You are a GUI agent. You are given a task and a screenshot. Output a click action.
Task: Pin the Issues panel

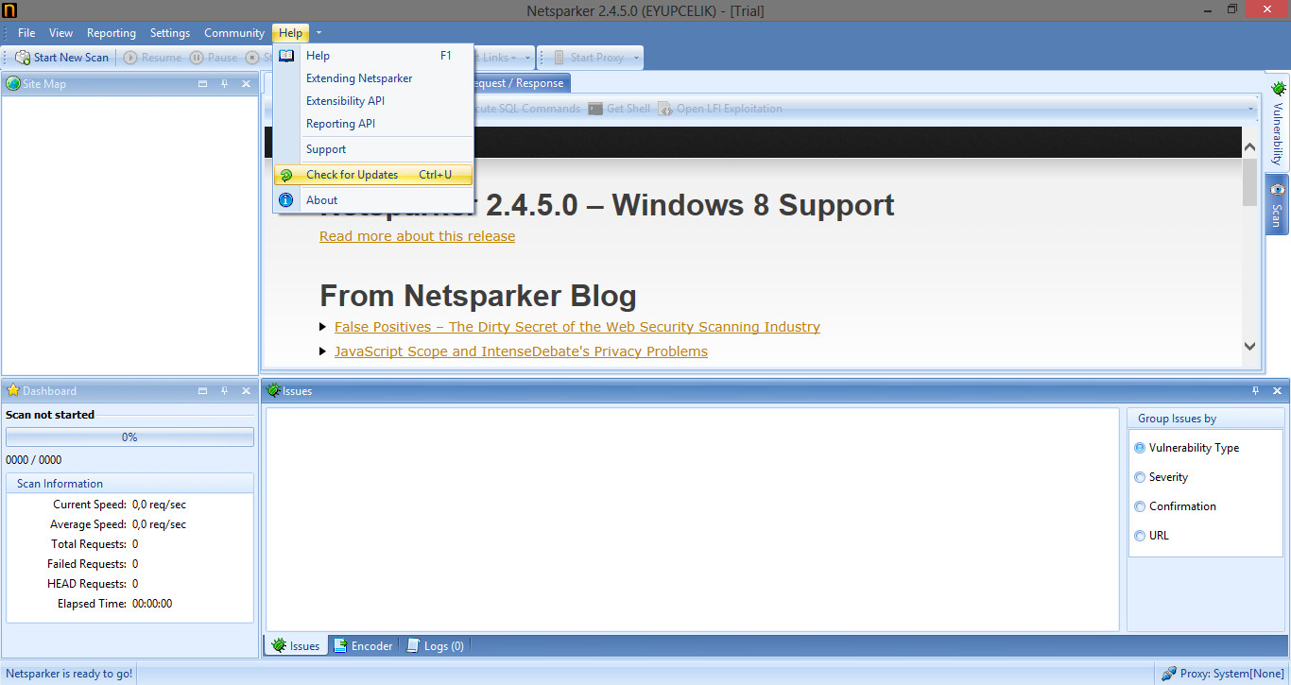1256,391
